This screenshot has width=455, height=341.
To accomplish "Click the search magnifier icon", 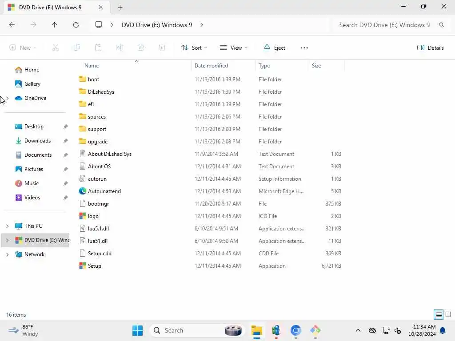I will pyautogui.click(x=441, y=25).
